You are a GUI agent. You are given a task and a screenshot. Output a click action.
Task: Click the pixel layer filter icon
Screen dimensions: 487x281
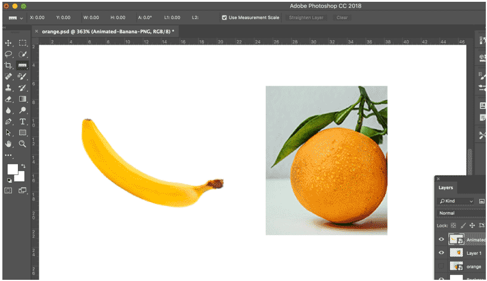coord(482,201)
